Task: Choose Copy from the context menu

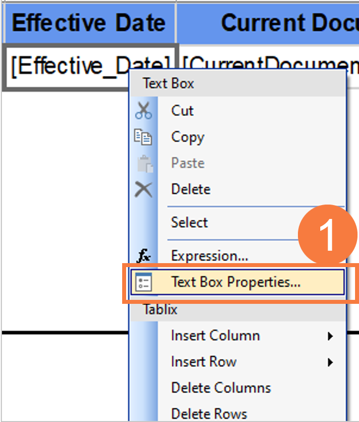Action: [x=187, y=137]
